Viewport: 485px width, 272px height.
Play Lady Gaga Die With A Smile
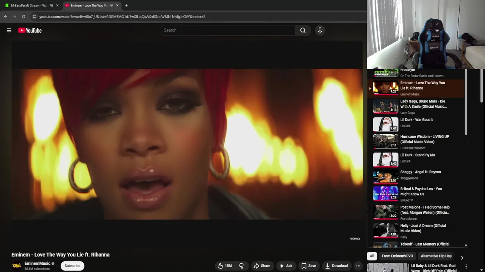point(416,107)
